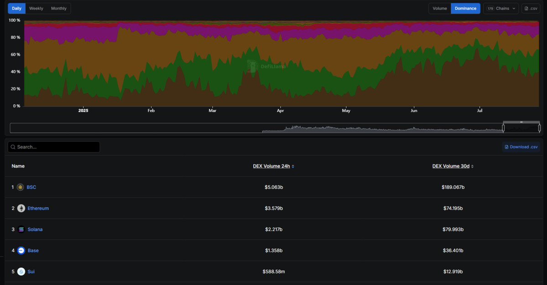Click the left handle of range slider

pos(503,128)
